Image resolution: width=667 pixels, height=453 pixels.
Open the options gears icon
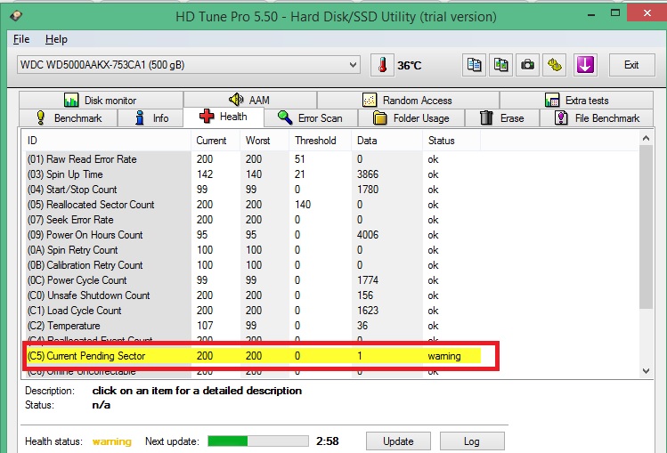coord(554,65)
